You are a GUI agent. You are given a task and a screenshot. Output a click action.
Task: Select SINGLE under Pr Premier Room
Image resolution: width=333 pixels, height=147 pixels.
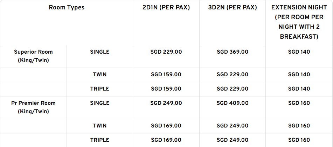pyautogui.click(x=100, y=103)
